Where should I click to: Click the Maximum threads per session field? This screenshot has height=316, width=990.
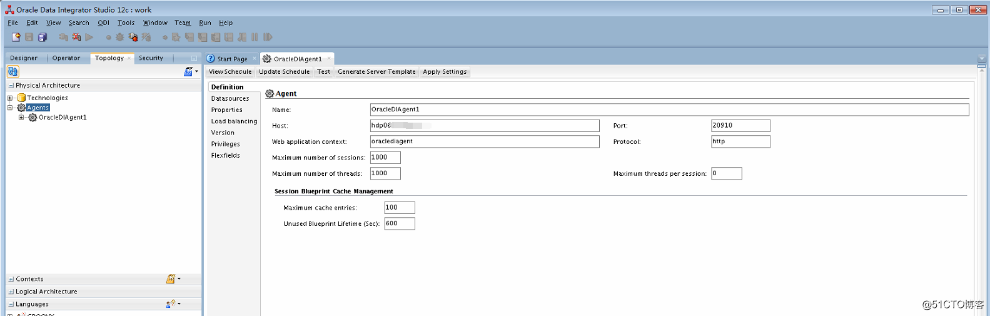tap(726, 173)
